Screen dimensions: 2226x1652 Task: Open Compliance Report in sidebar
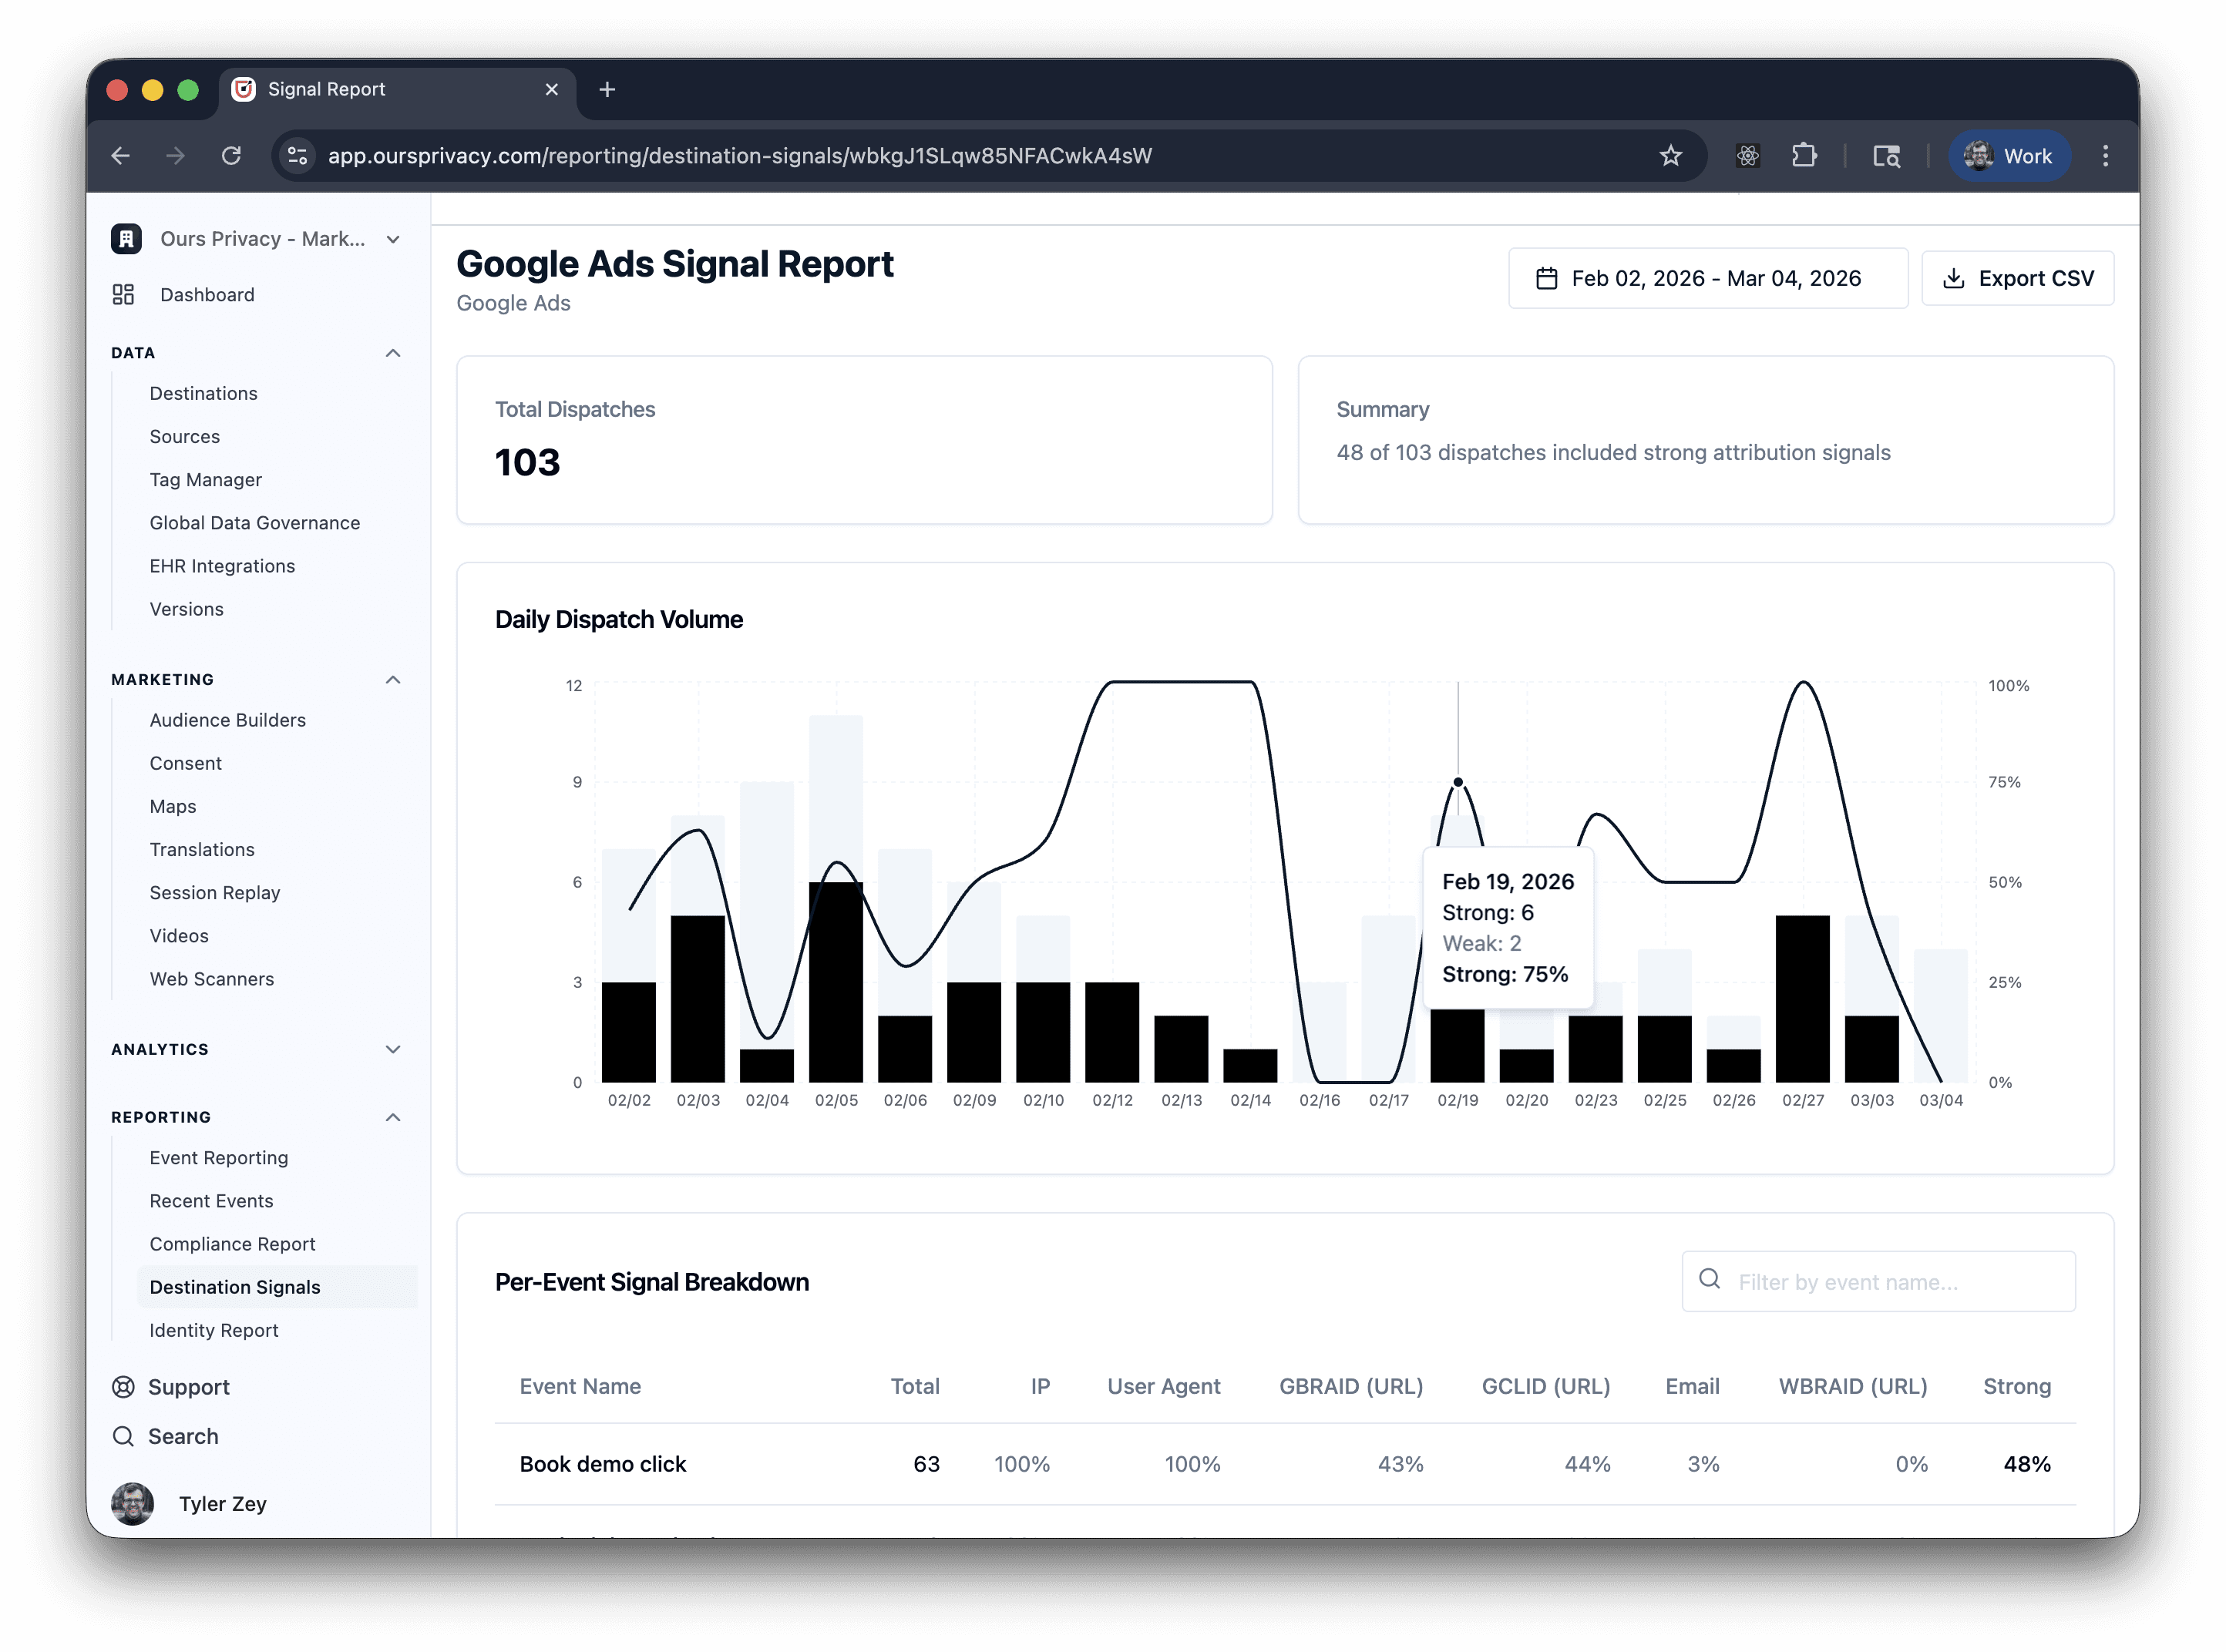tap(232, 1244)
